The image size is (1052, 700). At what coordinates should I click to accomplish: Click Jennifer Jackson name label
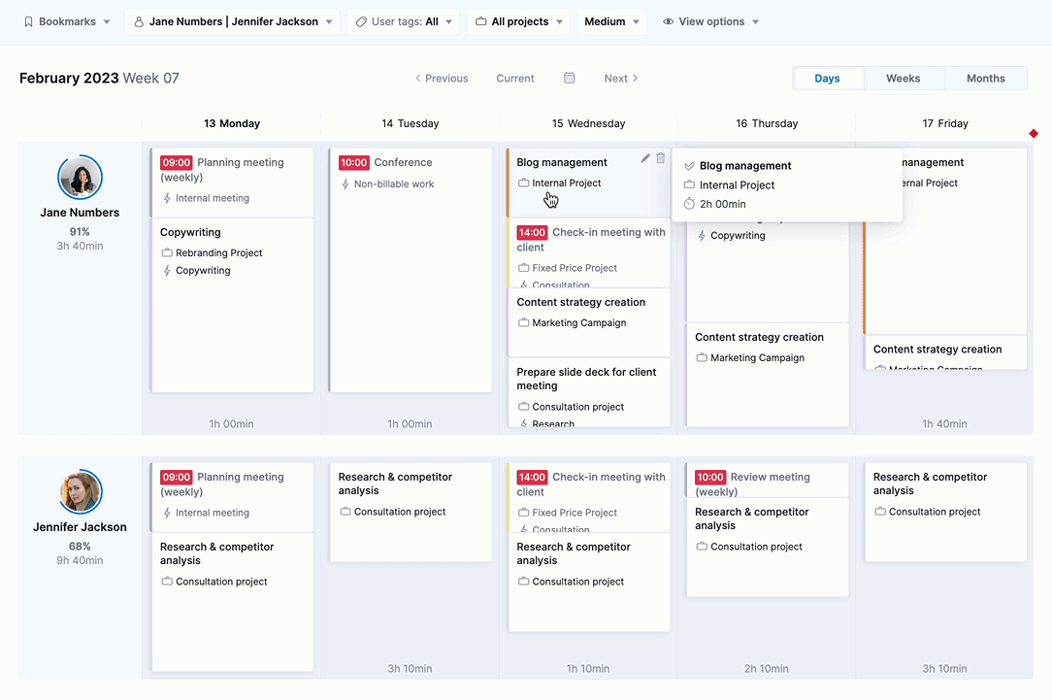(x=80, y=527)
